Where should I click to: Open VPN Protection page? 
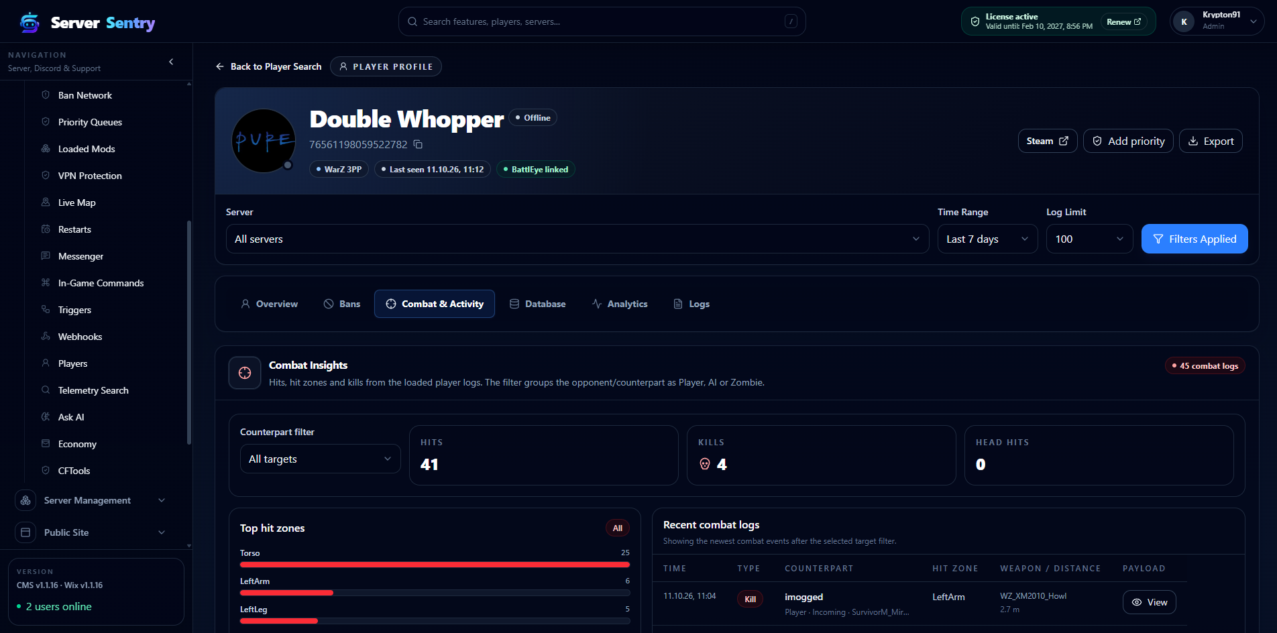point(90,176)
